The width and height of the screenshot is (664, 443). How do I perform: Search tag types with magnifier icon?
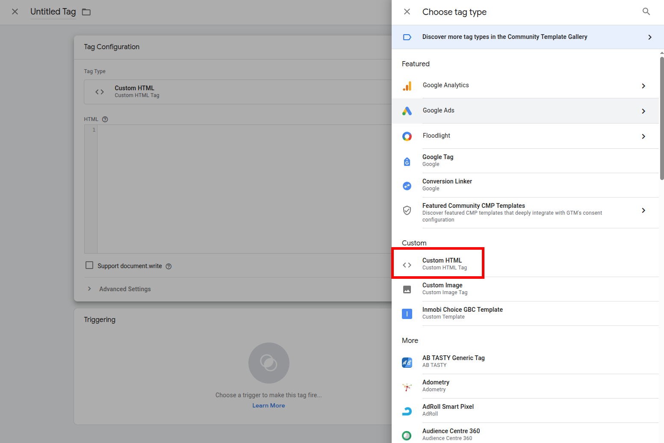[x=646, y=12]
